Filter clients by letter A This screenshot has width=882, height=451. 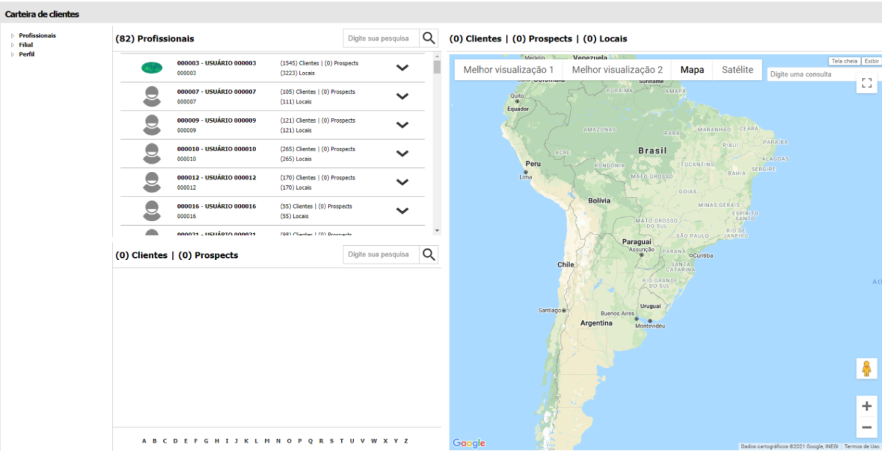pos(145,441)
